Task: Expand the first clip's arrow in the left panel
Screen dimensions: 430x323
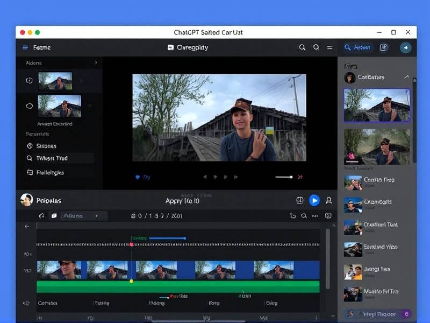Action: point(81,81)
